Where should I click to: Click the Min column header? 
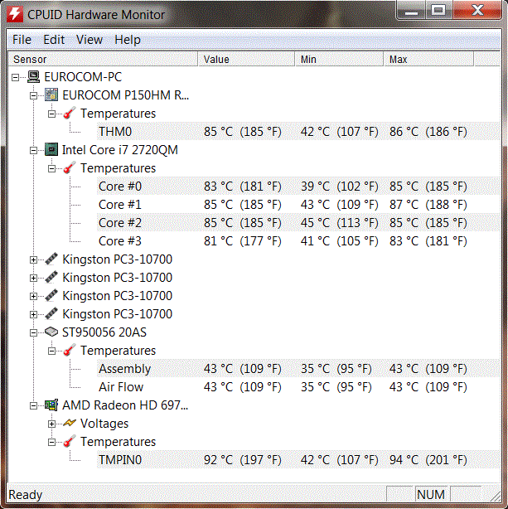point(339,60)
